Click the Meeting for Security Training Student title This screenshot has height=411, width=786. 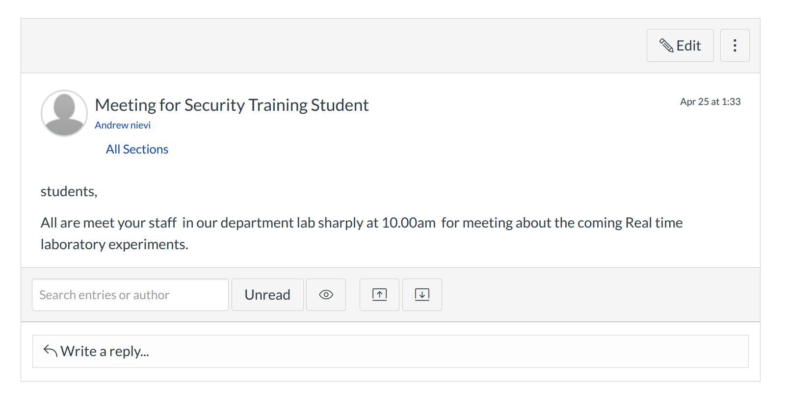pyautogui.click(x=232, y=105)
